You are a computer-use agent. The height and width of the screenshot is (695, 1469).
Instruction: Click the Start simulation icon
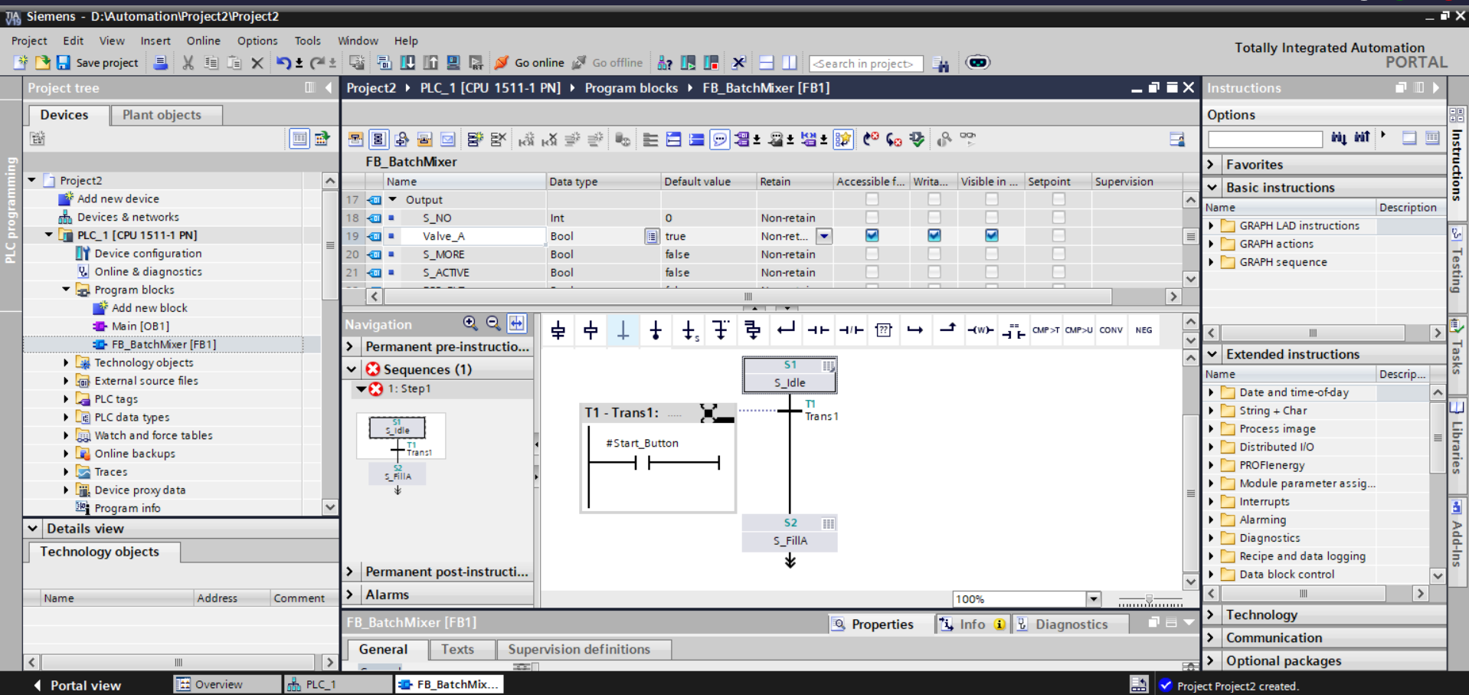[453, 63]
